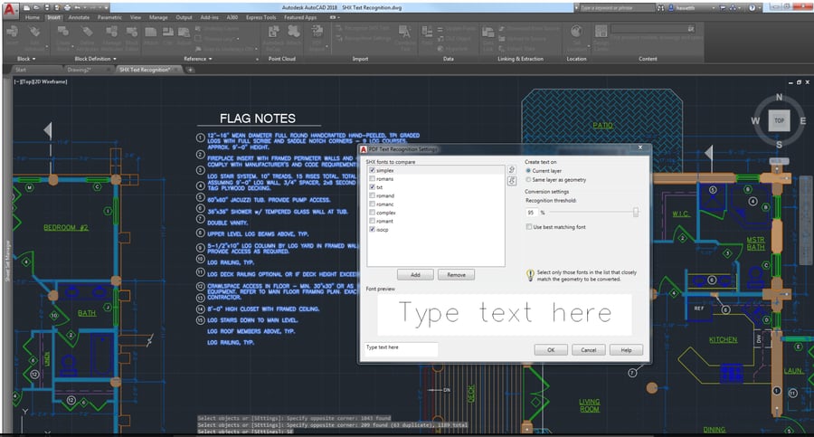This screenshot has height=437, width=814.
Task: Click the Clip reference icon on the ribbon
Action: 167,33
